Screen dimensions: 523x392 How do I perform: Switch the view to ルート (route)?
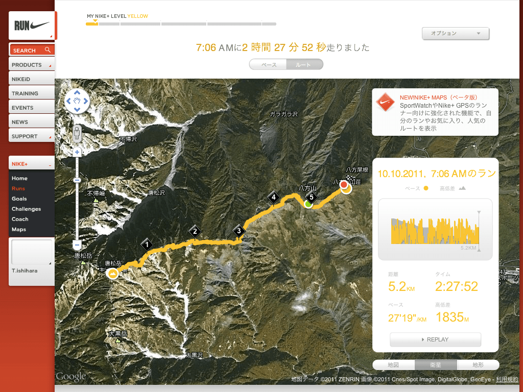(304, 65)
